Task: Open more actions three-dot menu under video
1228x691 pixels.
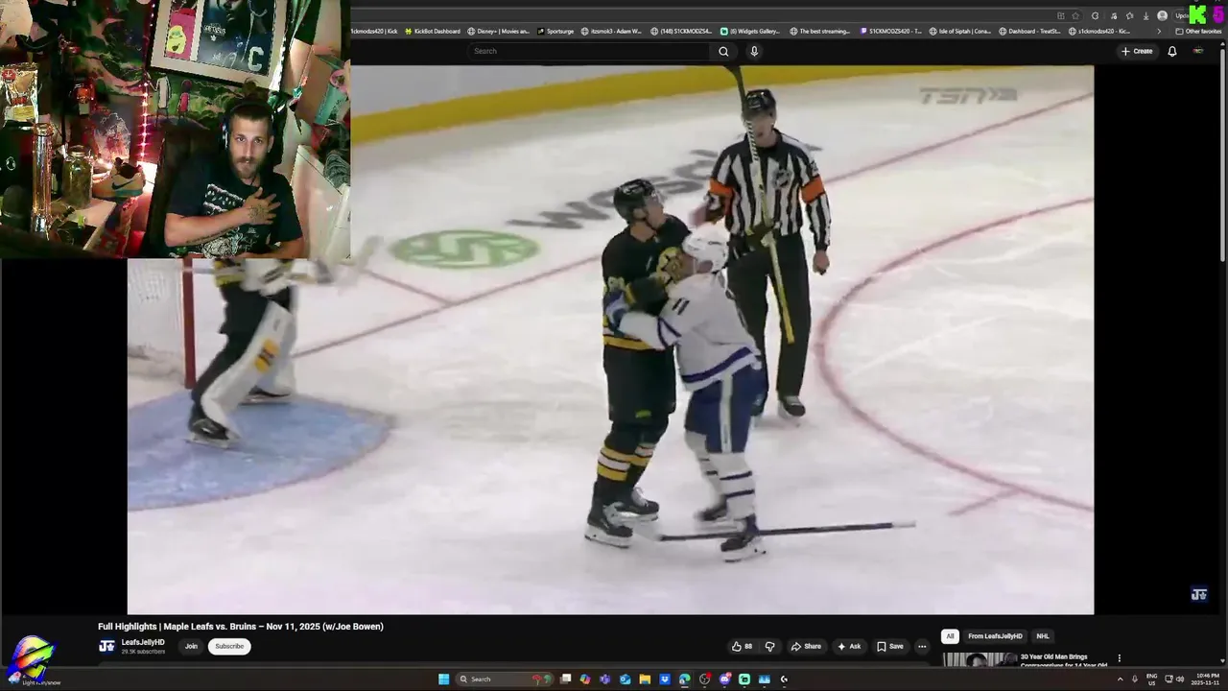Action: [922, 646]
